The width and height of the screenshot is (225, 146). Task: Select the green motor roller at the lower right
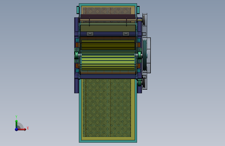(x=139, y=83)
